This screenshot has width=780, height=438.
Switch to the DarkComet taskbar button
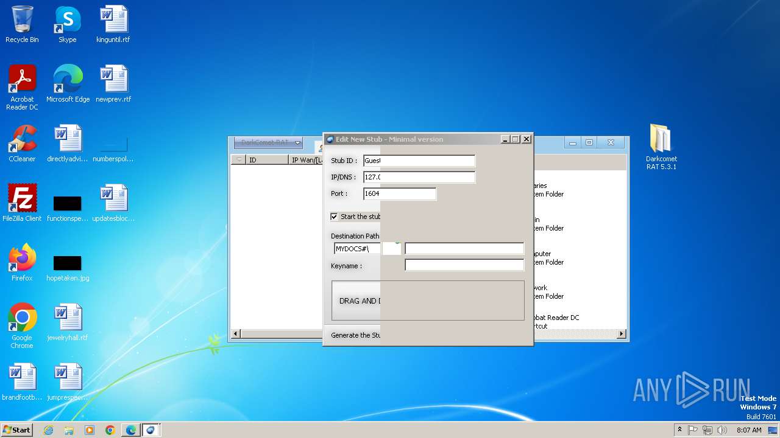pyautogui.click(x=151, y=430)
